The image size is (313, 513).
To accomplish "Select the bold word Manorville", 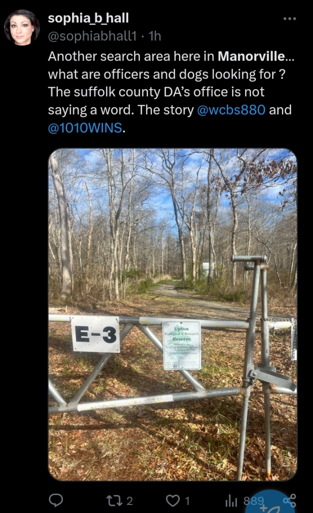I will (251, 56).
